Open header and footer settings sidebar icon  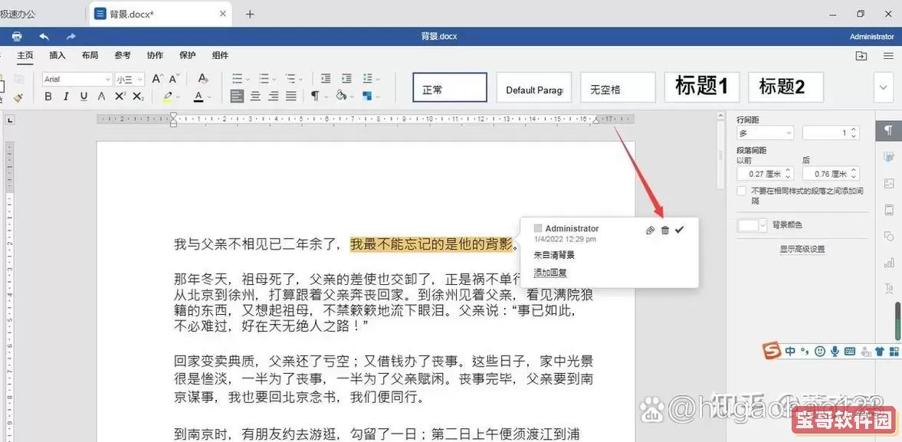[x=889, y=210]
